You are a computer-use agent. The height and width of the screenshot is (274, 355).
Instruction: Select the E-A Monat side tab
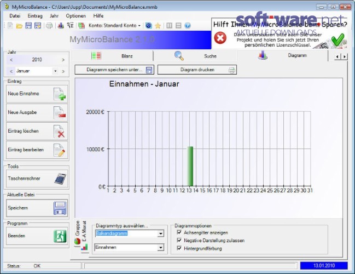click(84, 236)
